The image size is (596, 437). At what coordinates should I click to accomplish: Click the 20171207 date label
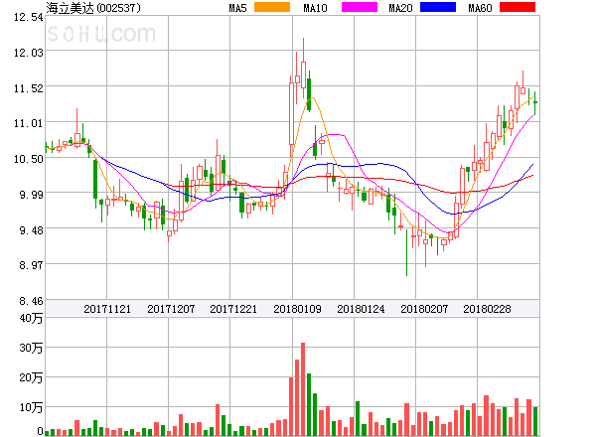click(x=171, y=309)
